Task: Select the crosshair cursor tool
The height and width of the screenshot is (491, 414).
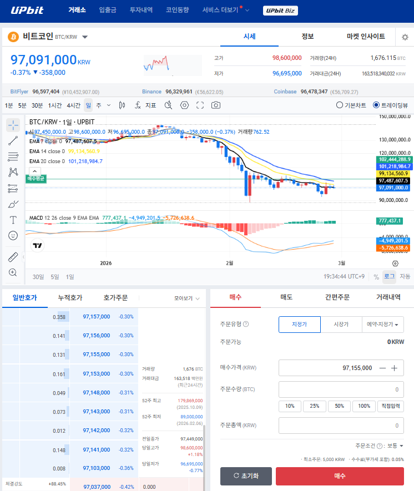Action: click(13, 125)
